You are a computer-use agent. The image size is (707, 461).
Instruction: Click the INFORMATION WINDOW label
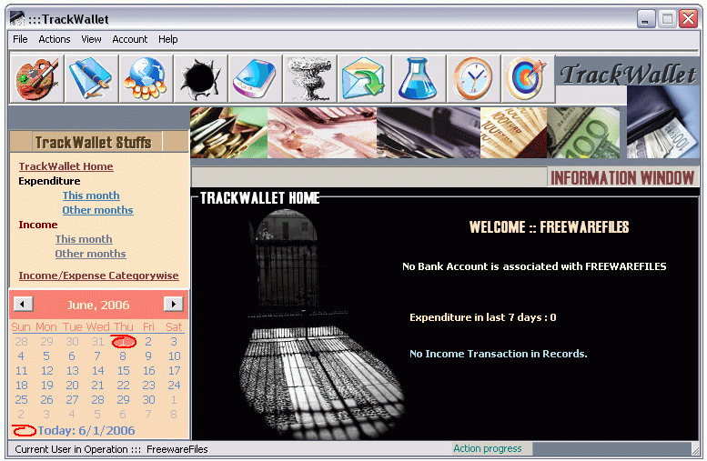pyautogui.click(x=622, y=177)
